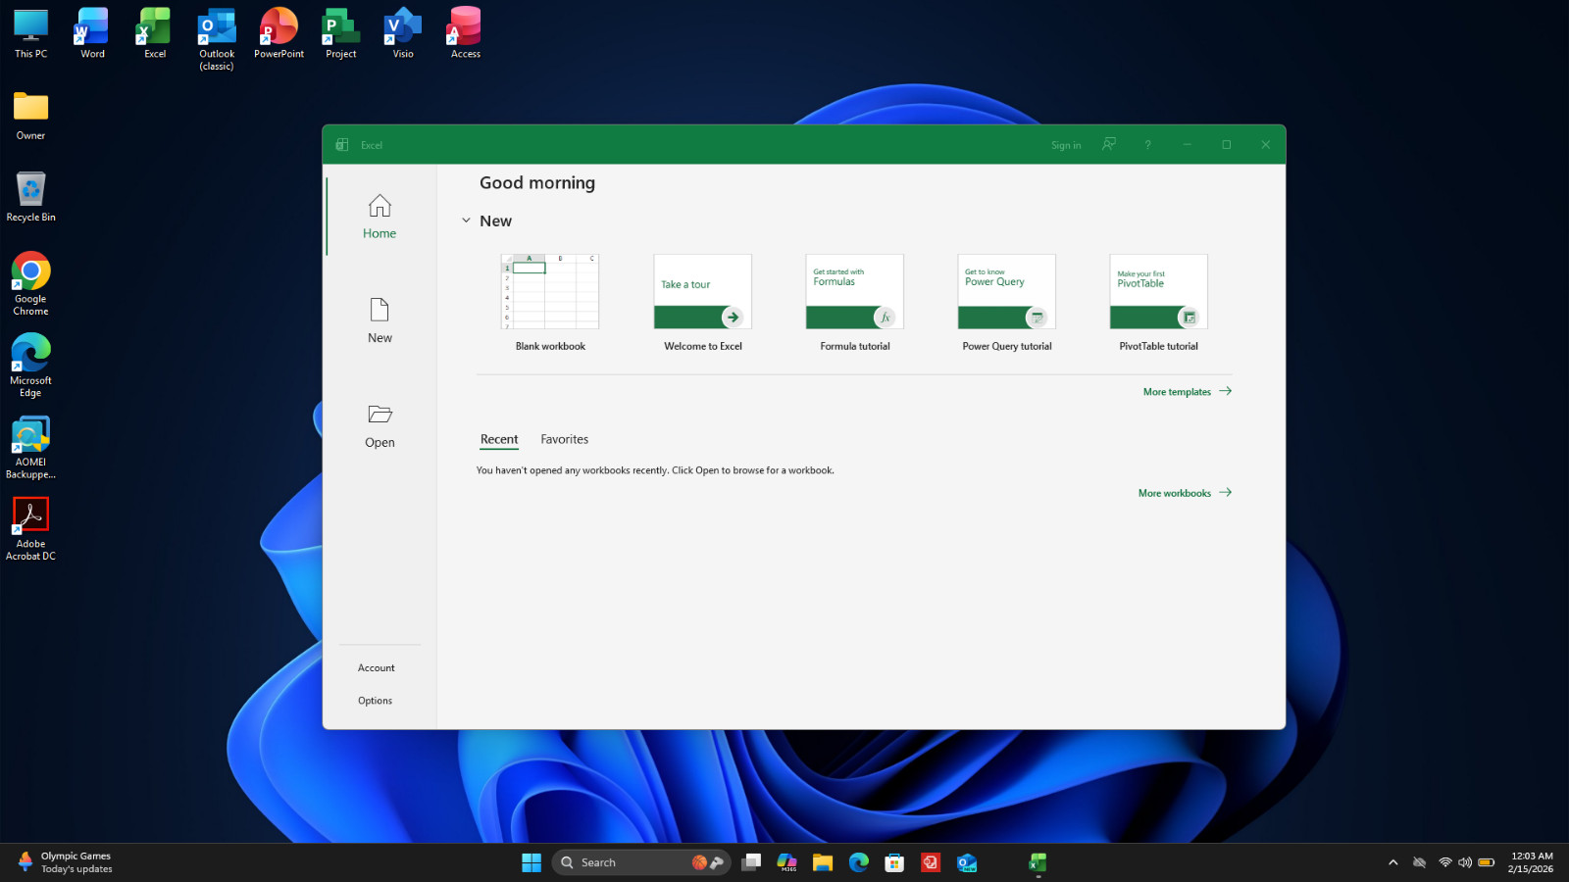Open the Home section in Excel sidebar
The height and width of the screenshot is (882, 1569).
[380, 217]
